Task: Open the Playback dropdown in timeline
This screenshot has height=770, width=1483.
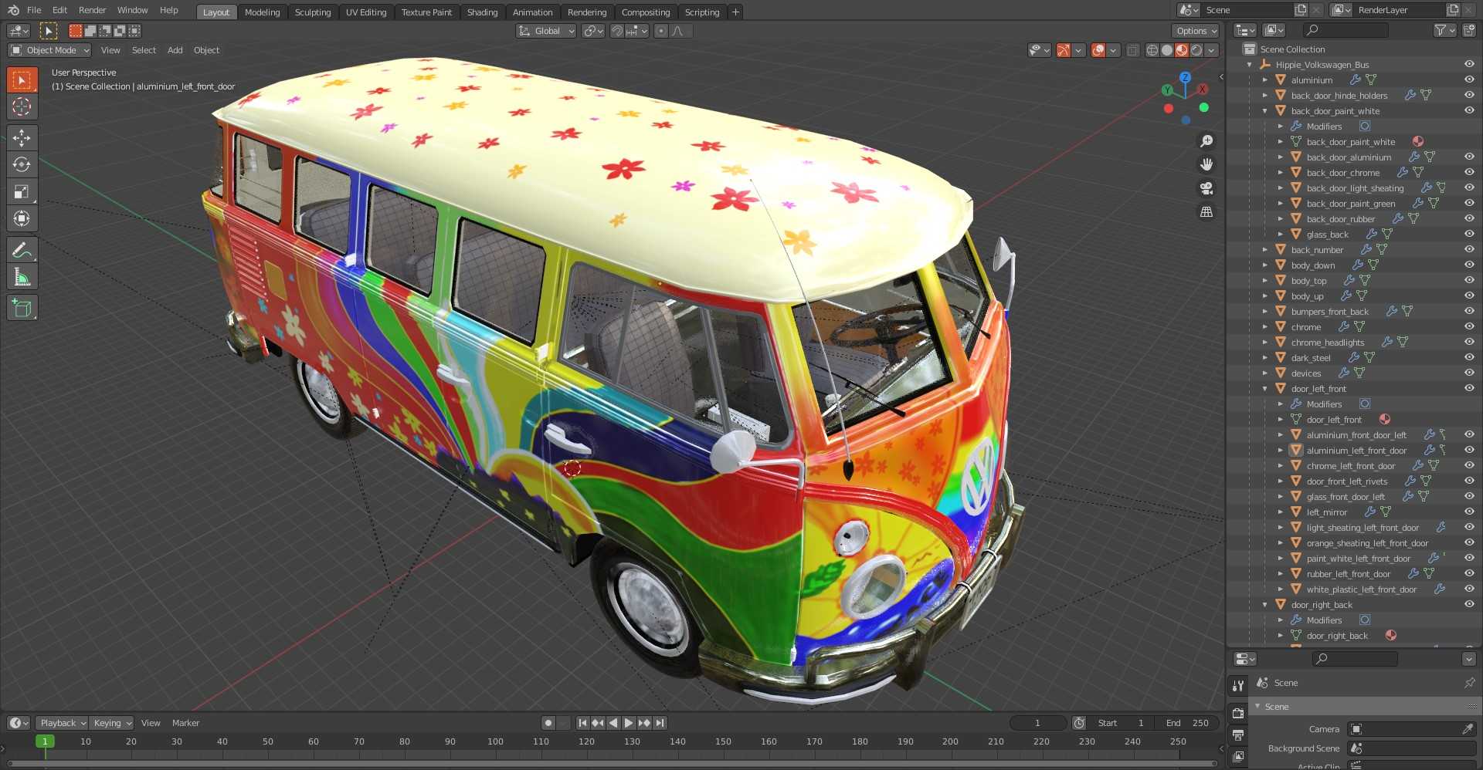Action: [x=61, y=723]
